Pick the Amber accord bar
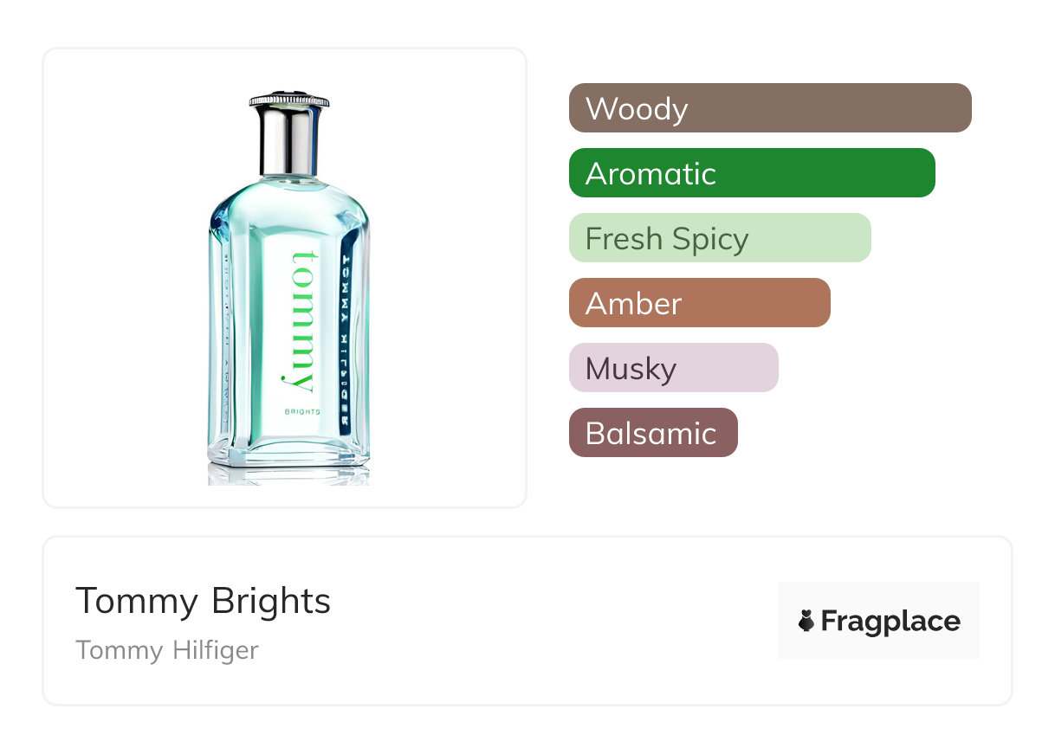The height and width of the screenshot is (748, 1055). (x=700, y=303)
